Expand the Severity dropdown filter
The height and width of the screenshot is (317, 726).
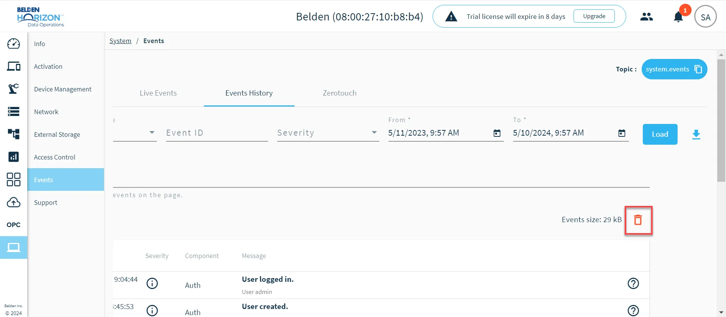(x=374, y=133)
